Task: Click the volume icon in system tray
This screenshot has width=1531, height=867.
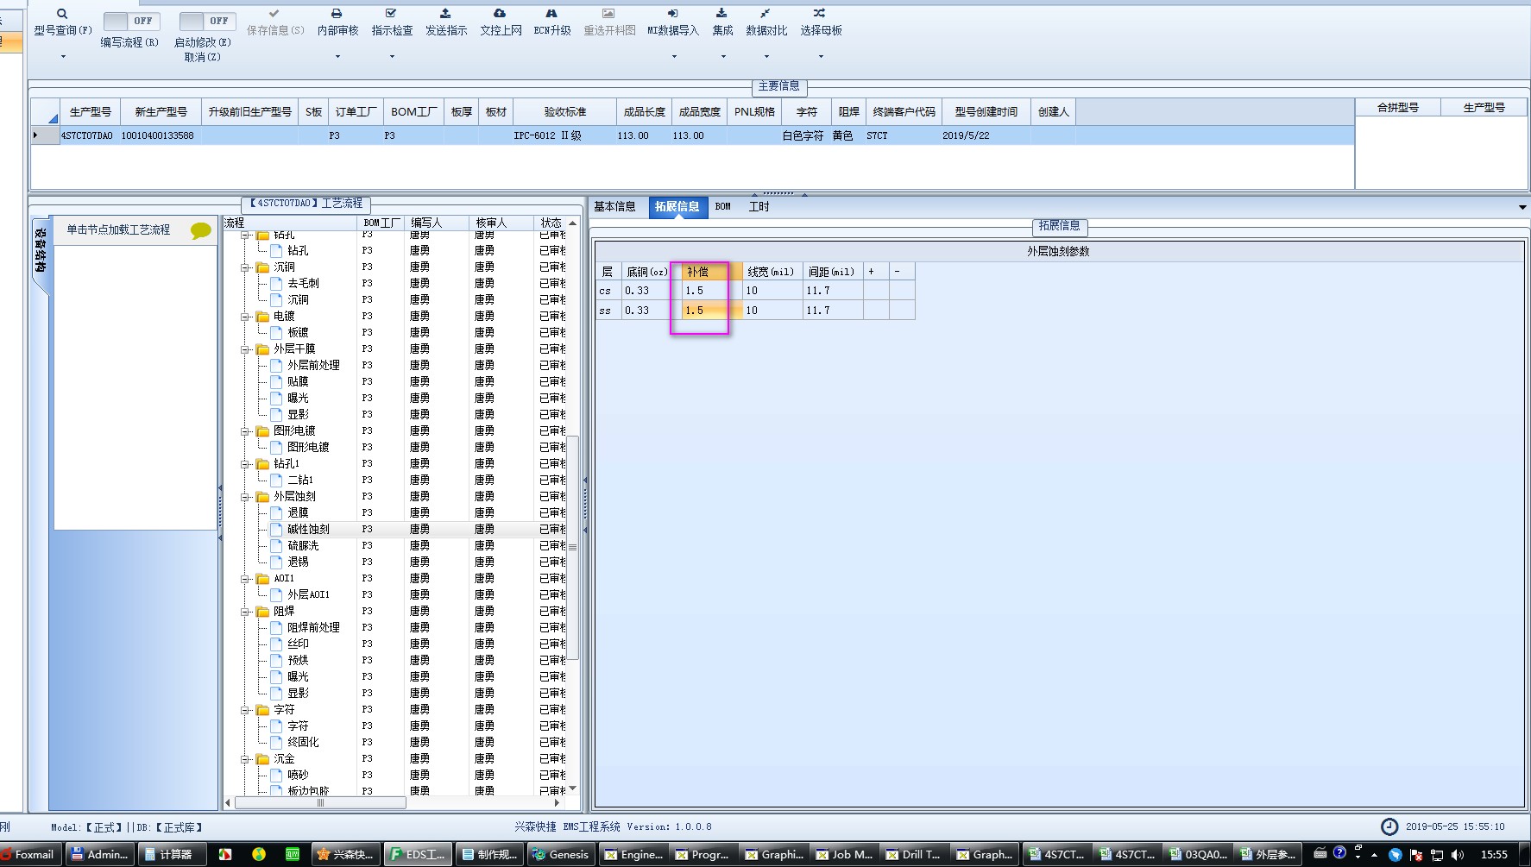Action: coord(1458,854)
